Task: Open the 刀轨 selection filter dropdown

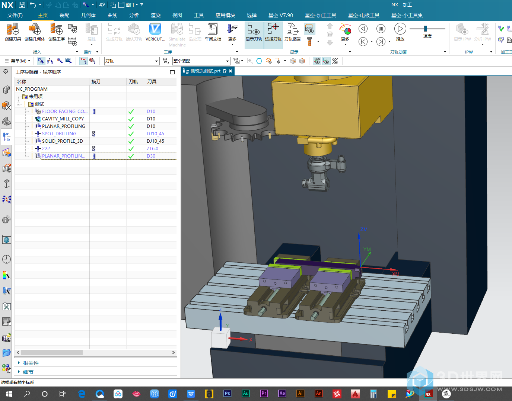Action: (132, 61)
